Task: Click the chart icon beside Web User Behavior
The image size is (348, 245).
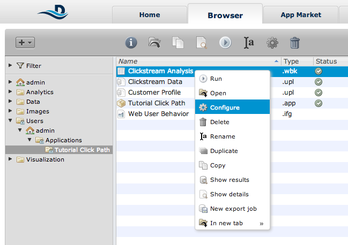Action: pos(121,114)
